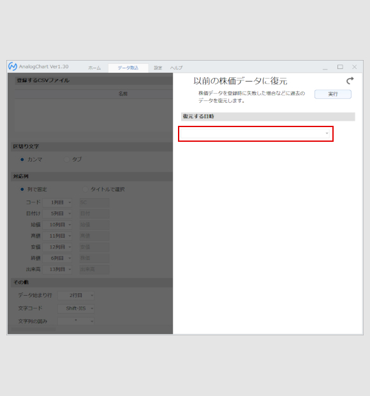Select the タブ delimiter radio button
The width and height of the screenshot is (370, 396).
pos(66,160)
